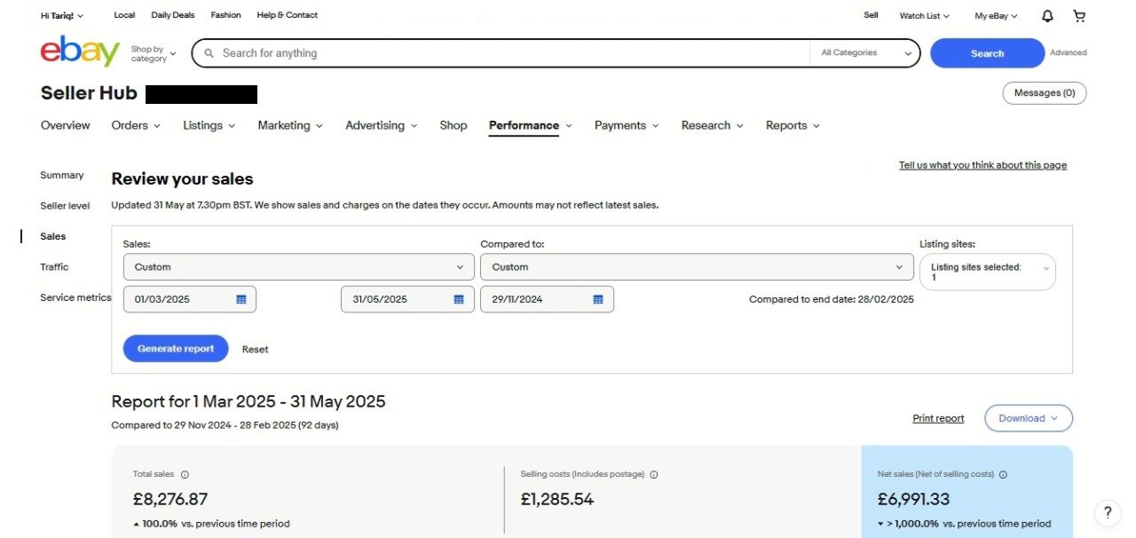1136x538 pixels.
Task: Click the £6,991.33 net sales value
Action: click(913, 500)
